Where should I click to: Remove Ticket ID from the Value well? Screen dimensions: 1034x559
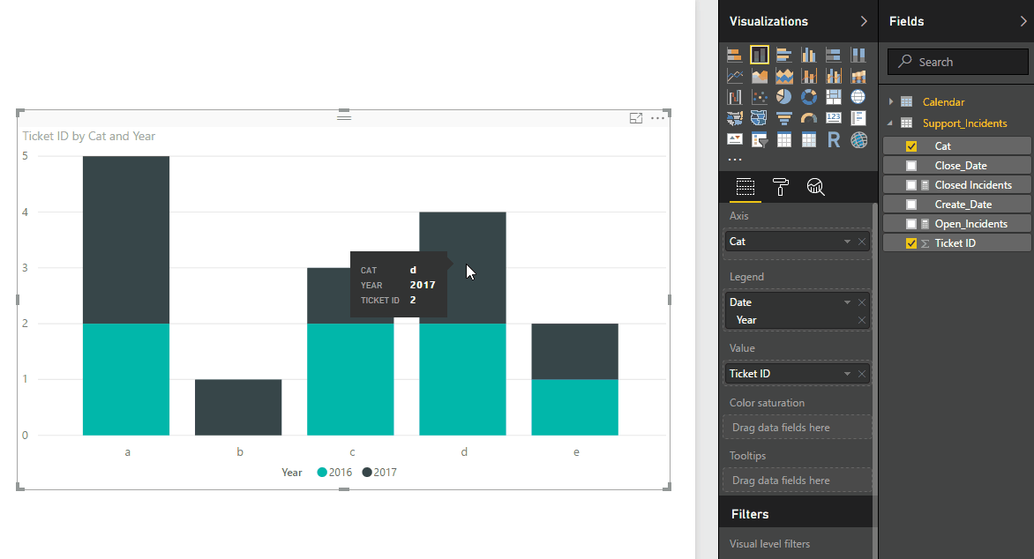pyautogui.click(x=862, y=374)
